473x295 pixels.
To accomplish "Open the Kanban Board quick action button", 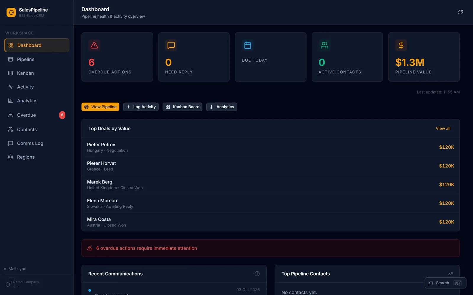I will 182,107.
